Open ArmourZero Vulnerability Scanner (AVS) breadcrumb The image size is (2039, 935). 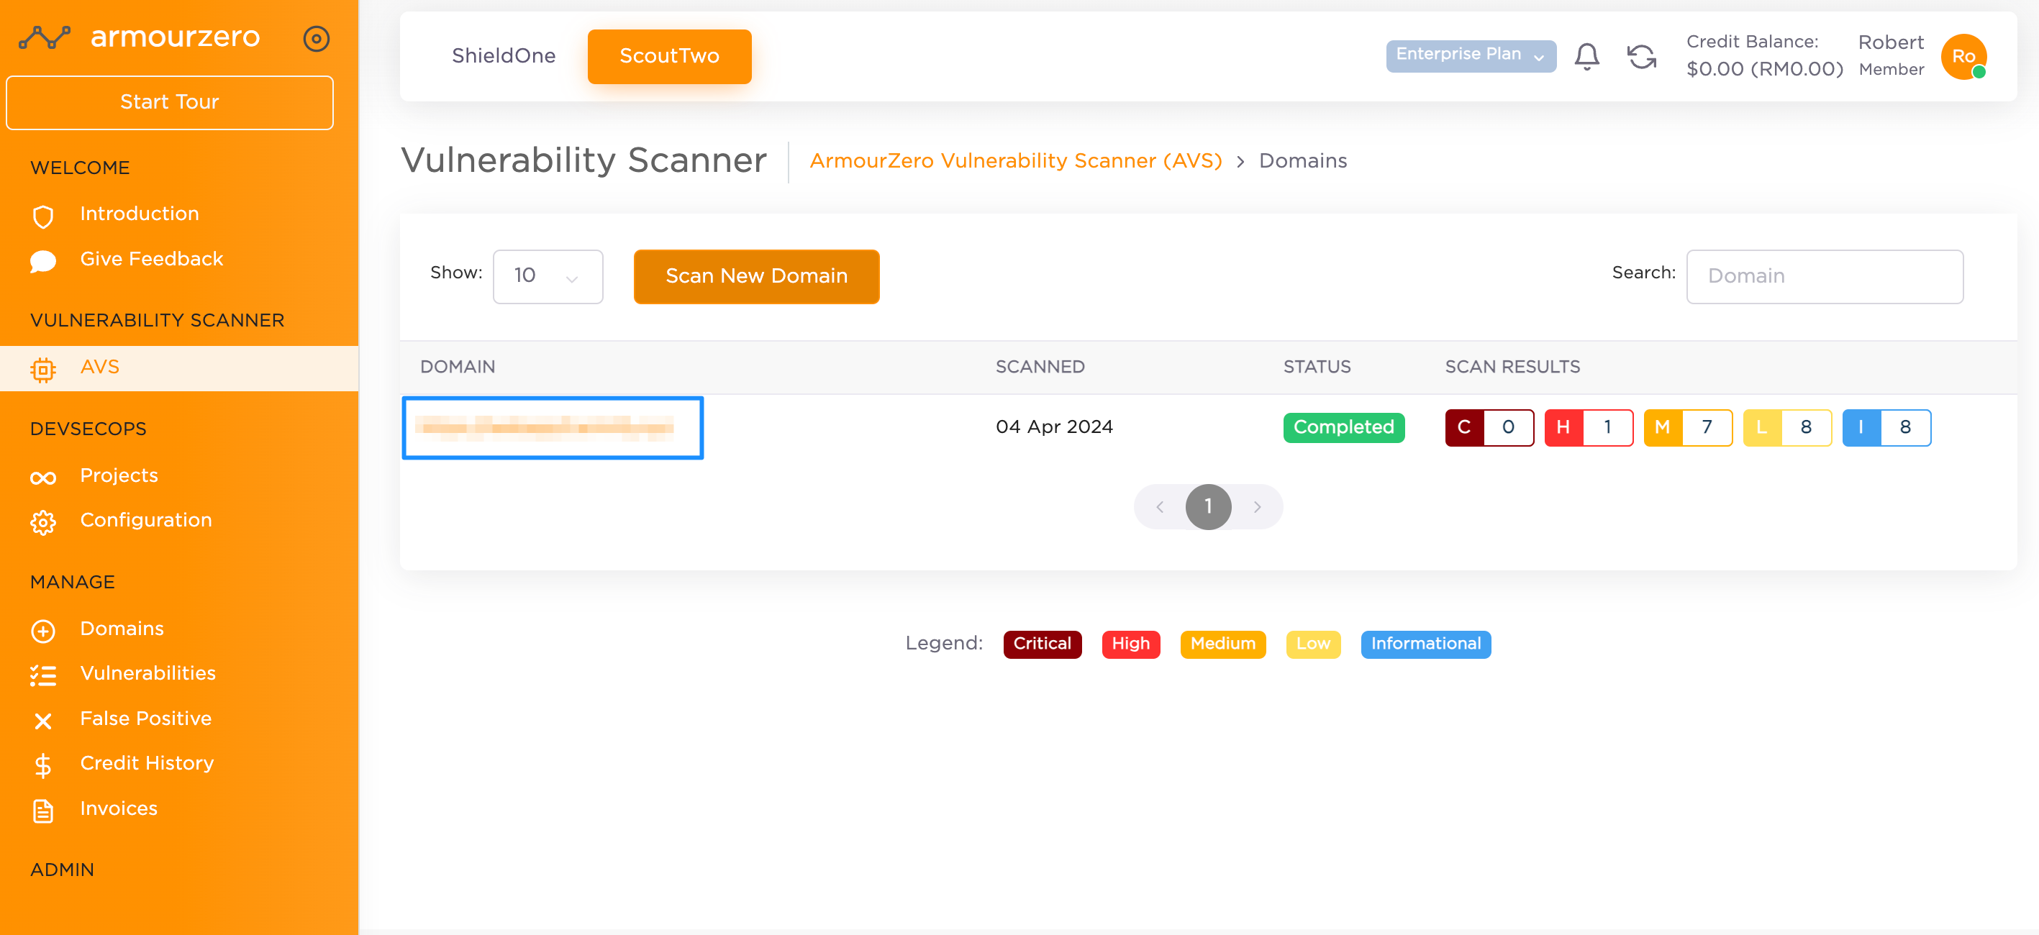[1015, 161]
